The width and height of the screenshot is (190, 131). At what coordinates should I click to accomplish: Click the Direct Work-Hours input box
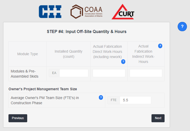109,73
